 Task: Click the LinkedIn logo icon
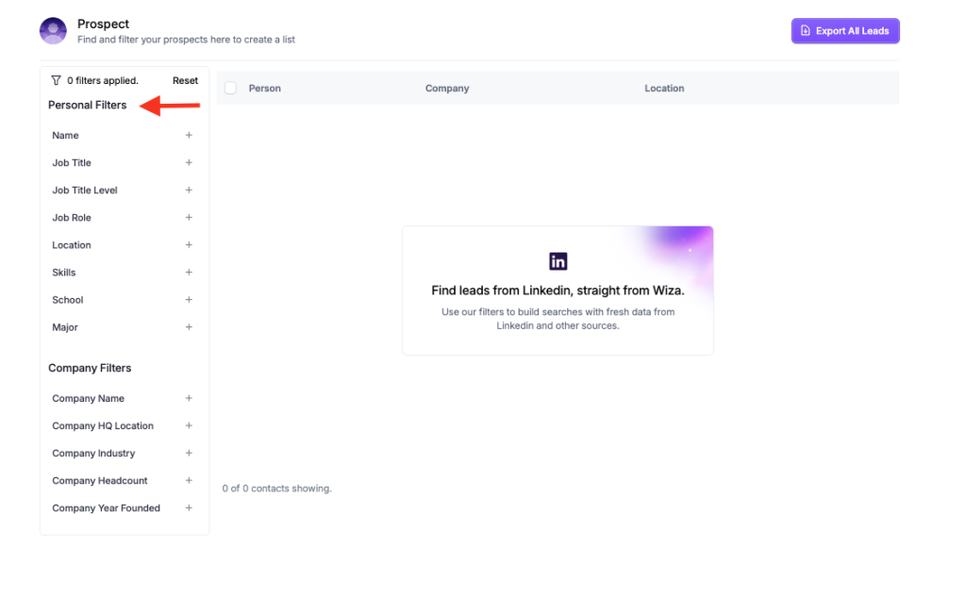(558, 261)
